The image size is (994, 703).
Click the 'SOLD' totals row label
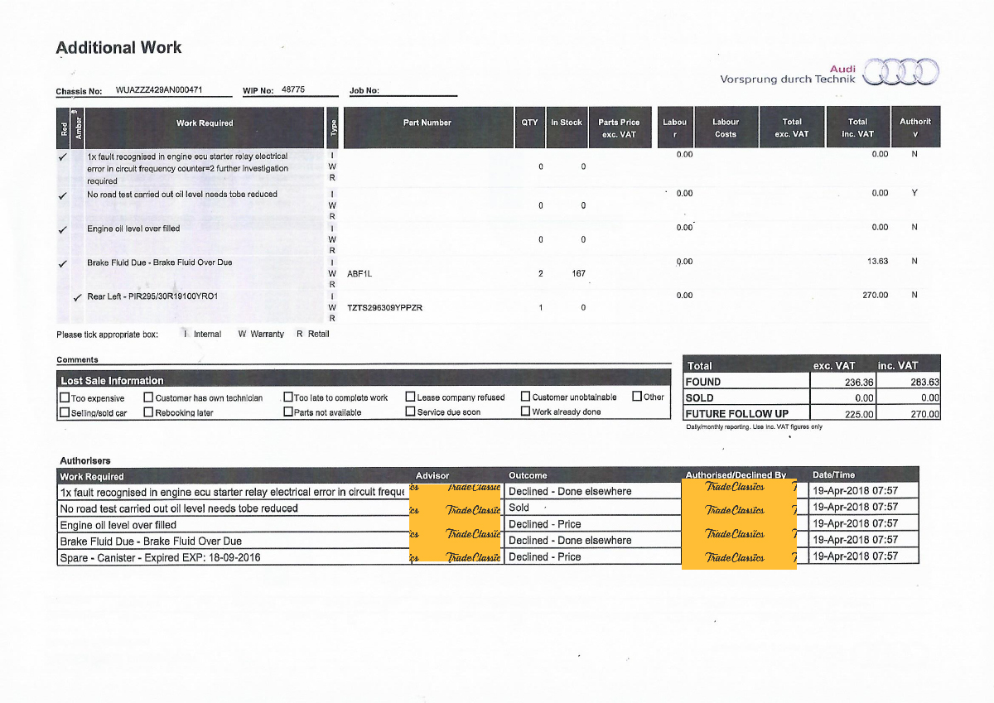point(700,397)
